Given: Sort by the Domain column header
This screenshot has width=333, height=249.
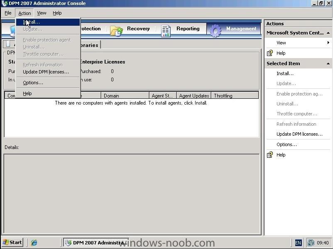Looking at the screenshot, I should 125,96.
